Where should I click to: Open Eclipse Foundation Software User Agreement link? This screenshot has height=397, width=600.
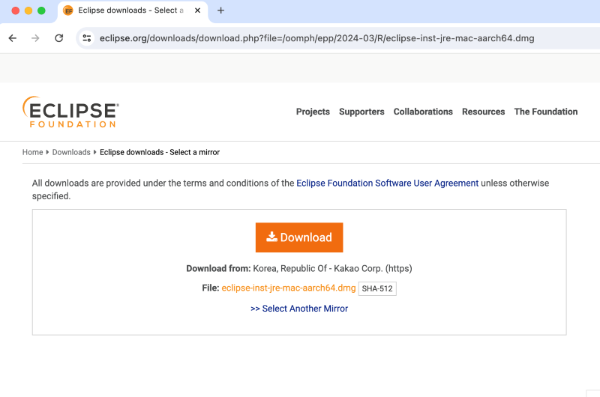click(387, 183)
